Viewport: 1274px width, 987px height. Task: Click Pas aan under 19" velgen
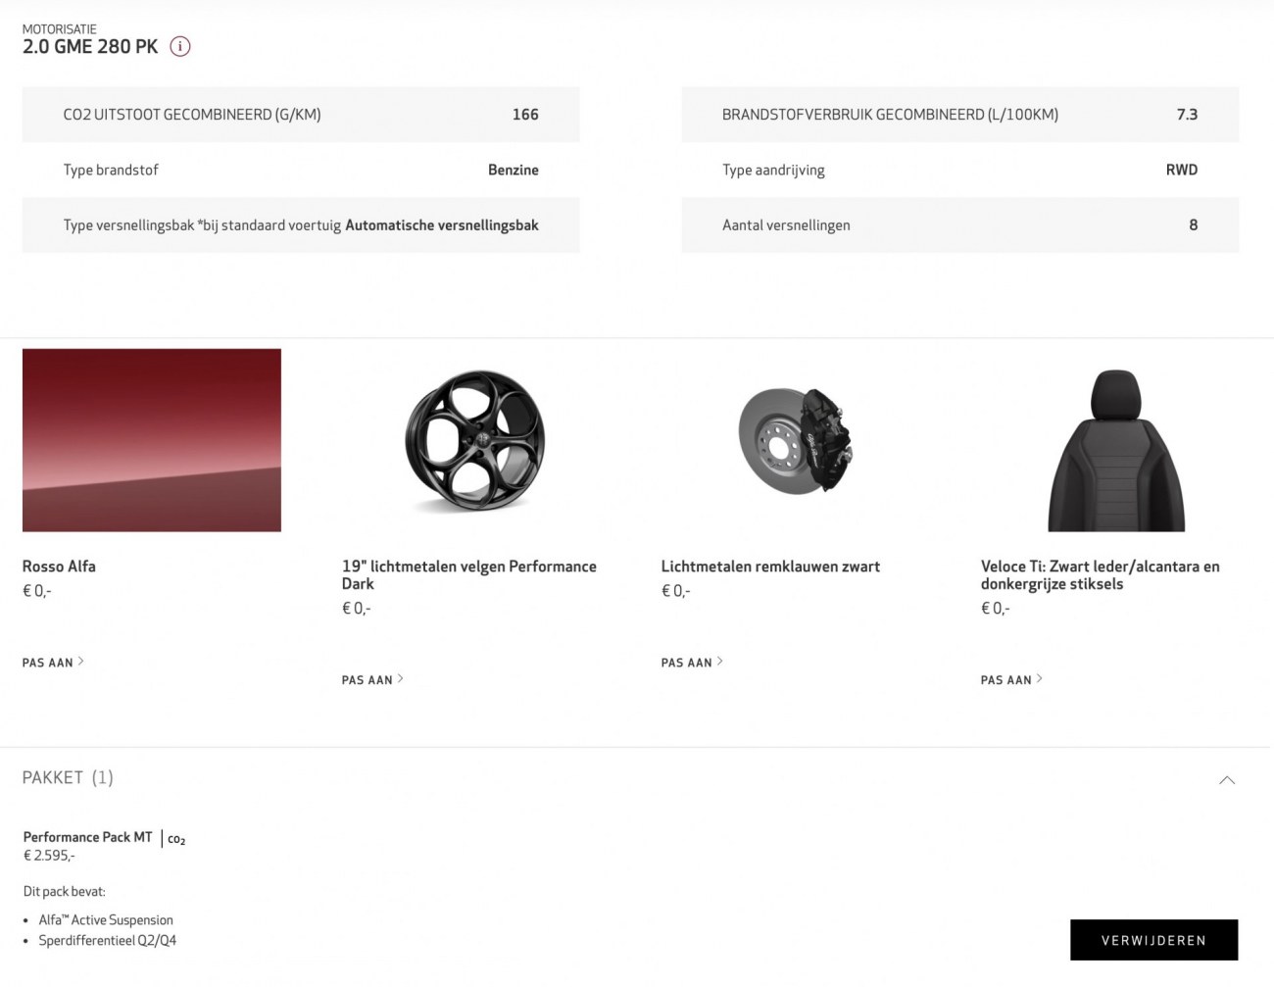(x=372, y=679)
